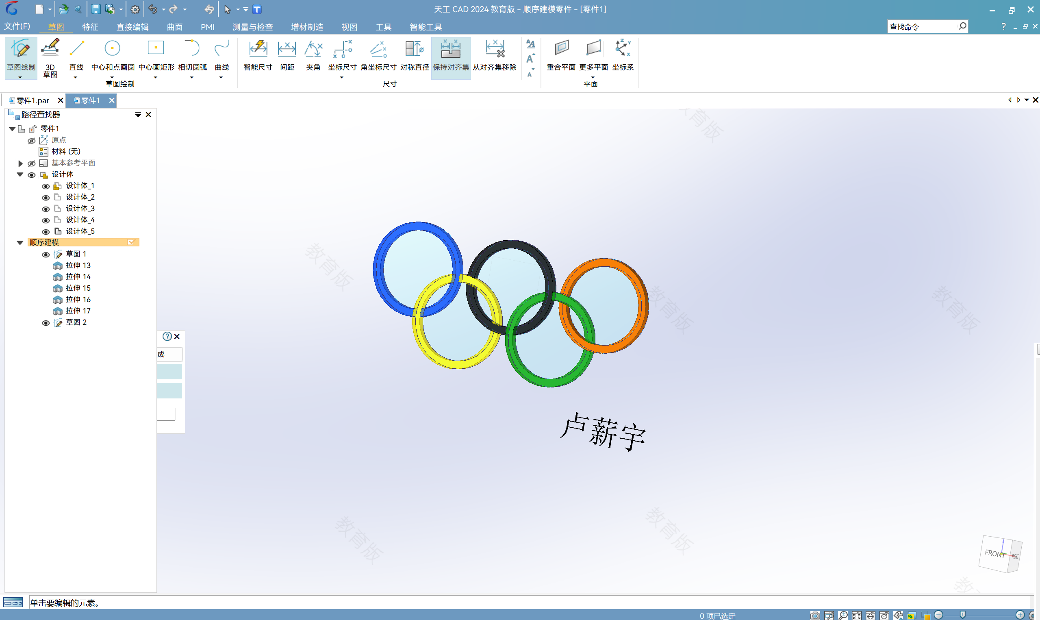Hide the 设计体_2 body

pos(46,198)
